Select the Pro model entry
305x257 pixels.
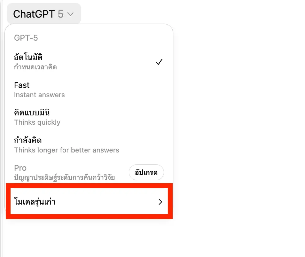(20, 168)
